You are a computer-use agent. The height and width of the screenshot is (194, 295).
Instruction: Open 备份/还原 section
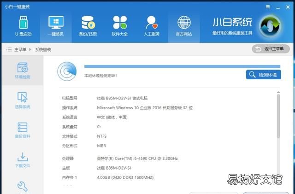pos(88,26)
